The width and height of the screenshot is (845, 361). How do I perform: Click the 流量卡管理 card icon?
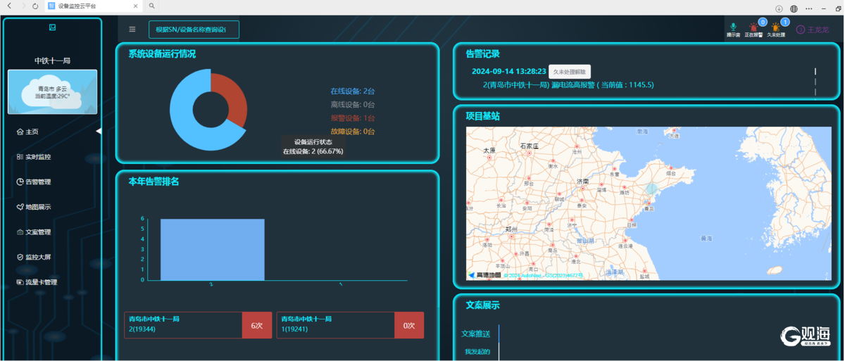click(x=20, y=282)
